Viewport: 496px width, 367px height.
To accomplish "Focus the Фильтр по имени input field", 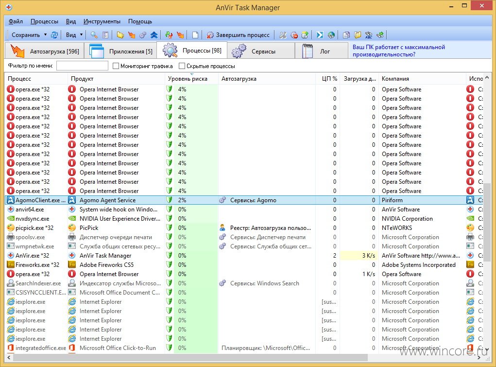I will click(82, 66).
